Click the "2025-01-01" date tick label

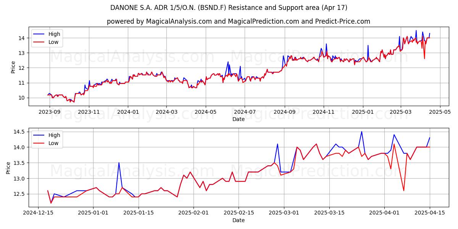93,213
